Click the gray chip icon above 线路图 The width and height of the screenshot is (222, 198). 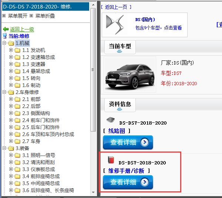111,120
